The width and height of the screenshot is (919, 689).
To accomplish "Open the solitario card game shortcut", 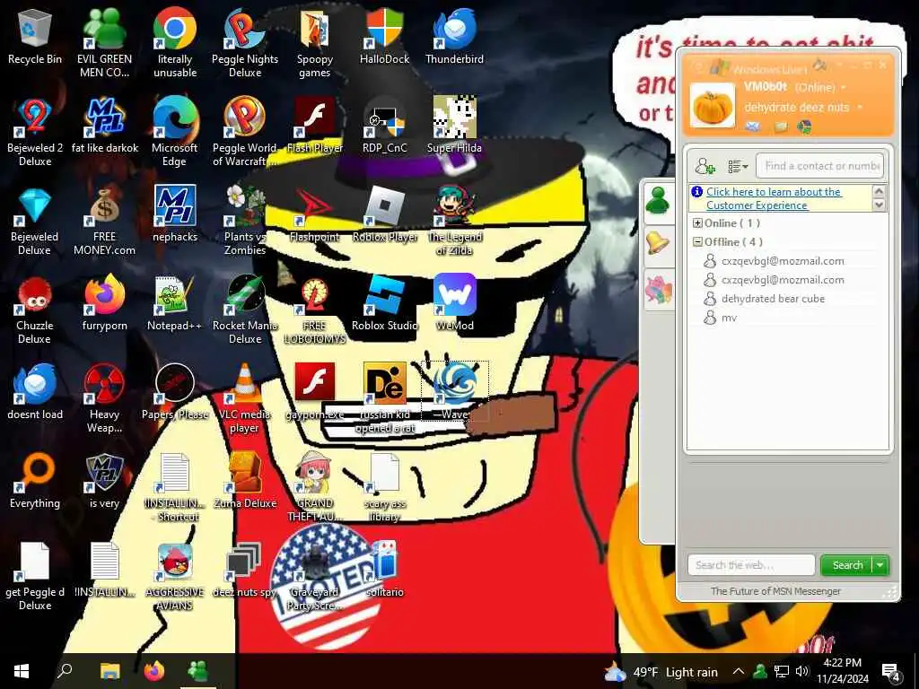I will (384, 570).
